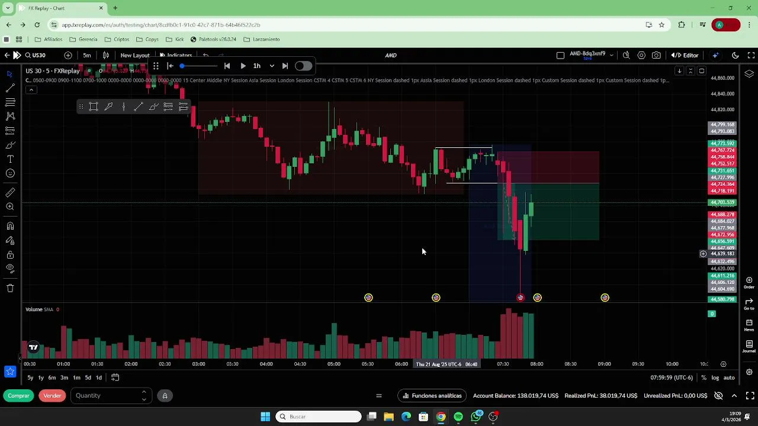Open the object tree layers icon
Screen dimensions: 758x426
(x=749, y=75)
